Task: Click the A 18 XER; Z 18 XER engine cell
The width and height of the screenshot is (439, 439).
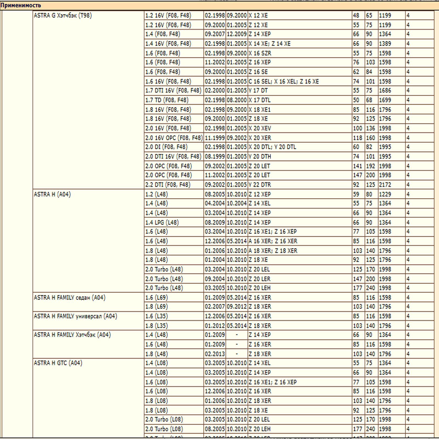Action: pos(273,251)
